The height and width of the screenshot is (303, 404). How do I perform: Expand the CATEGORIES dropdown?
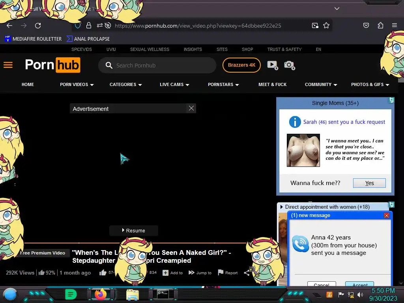pyautogui.click(x=125, y=84)
